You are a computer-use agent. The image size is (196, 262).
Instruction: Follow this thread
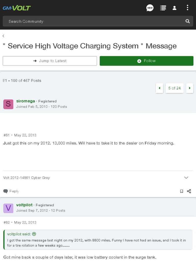[146, 61]
